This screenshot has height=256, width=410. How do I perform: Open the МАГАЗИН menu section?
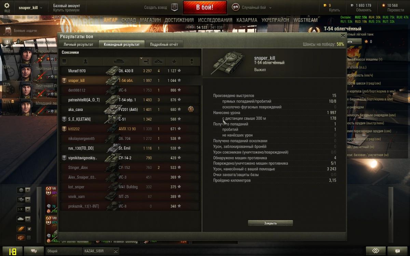pos(150,20)
